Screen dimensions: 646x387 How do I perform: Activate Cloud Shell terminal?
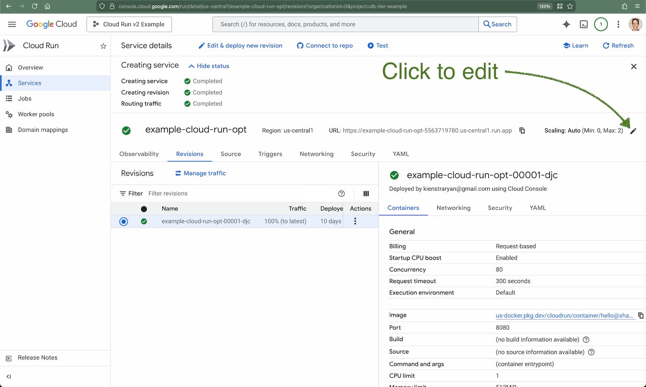[x=583, y=24]
